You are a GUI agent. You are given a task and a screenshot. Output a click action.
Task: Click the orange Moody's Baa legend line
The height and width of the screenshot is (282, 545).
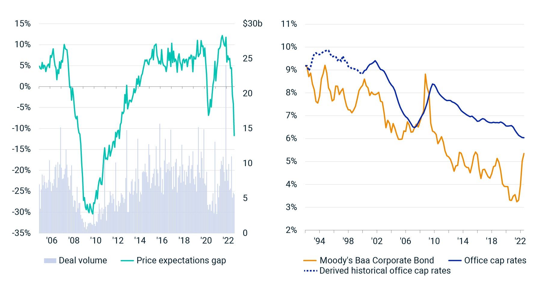tap(310, 261)
